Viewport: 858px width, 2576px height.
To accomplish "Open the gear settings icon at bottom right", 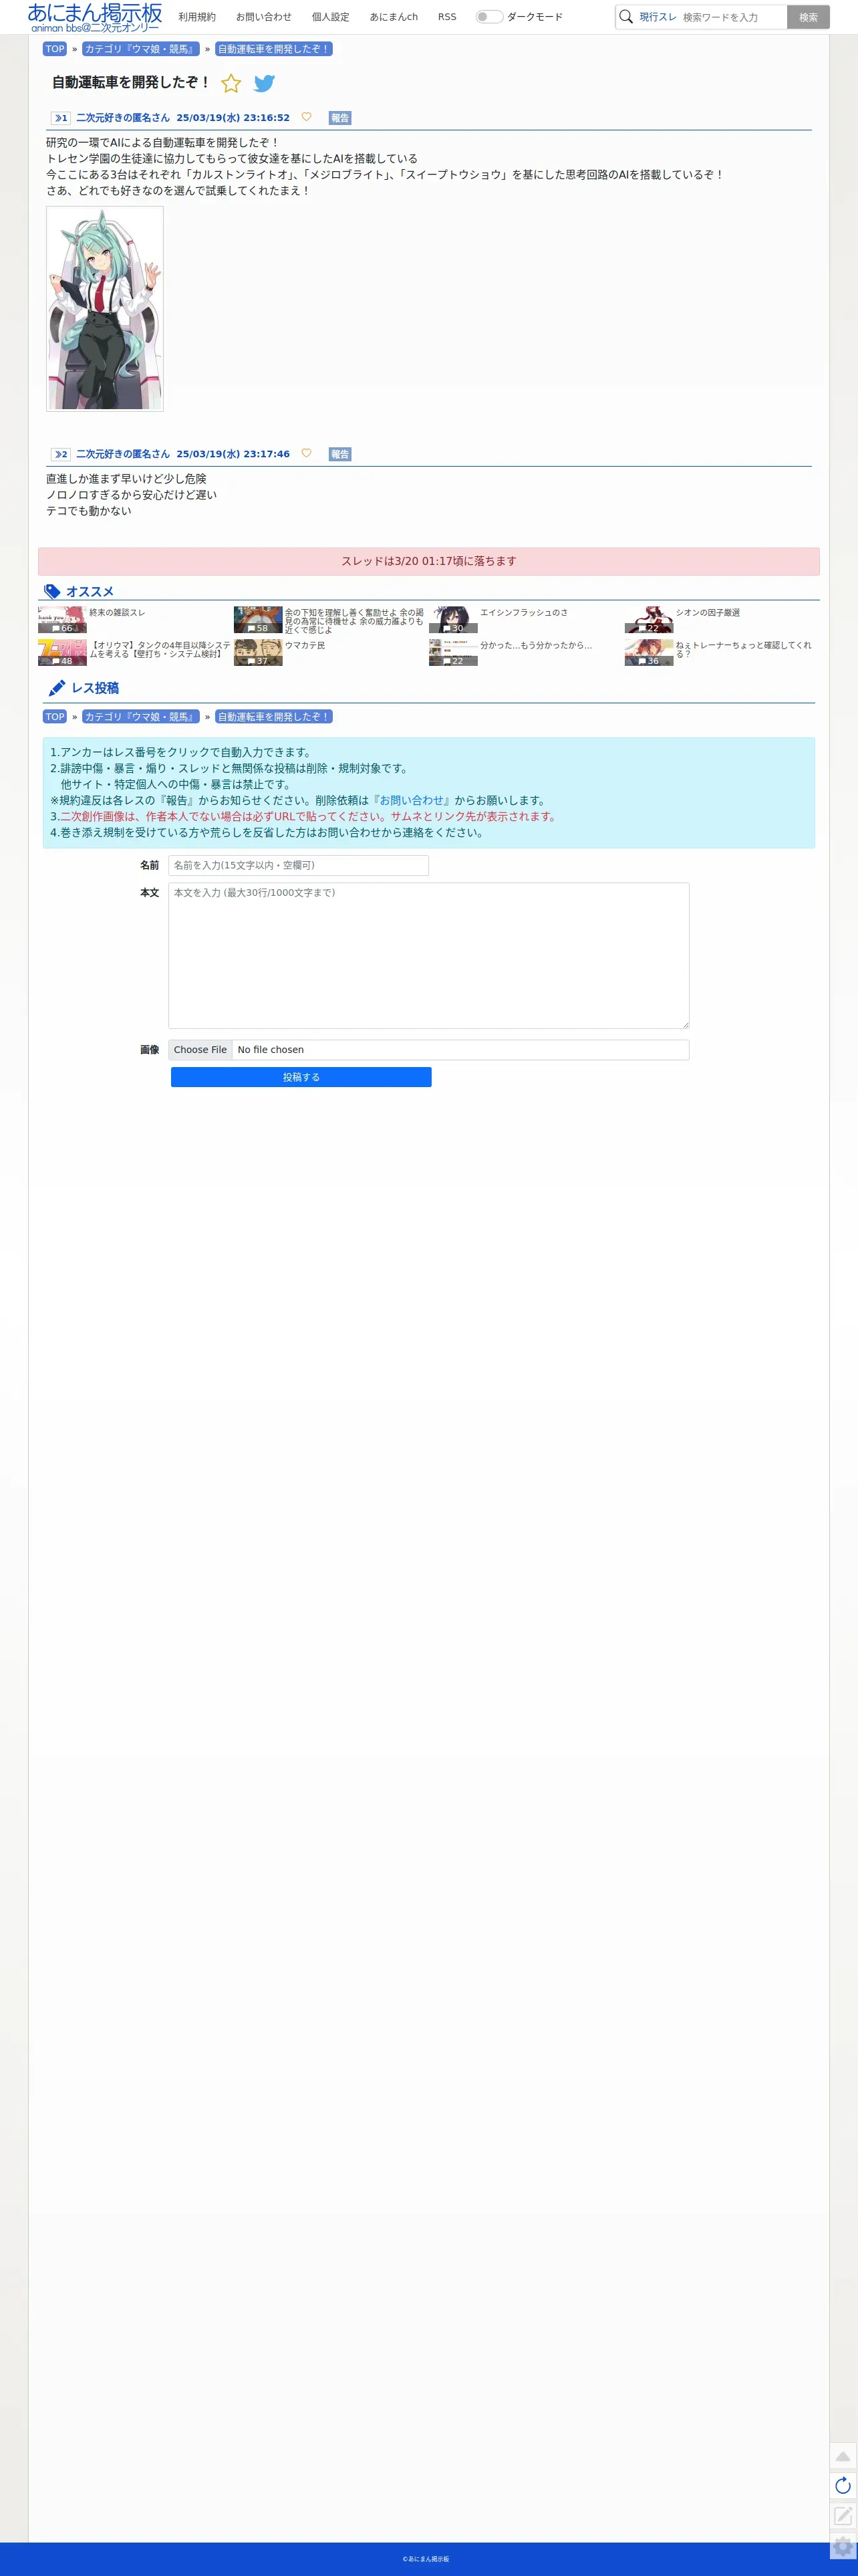I will click(843, 2547).
